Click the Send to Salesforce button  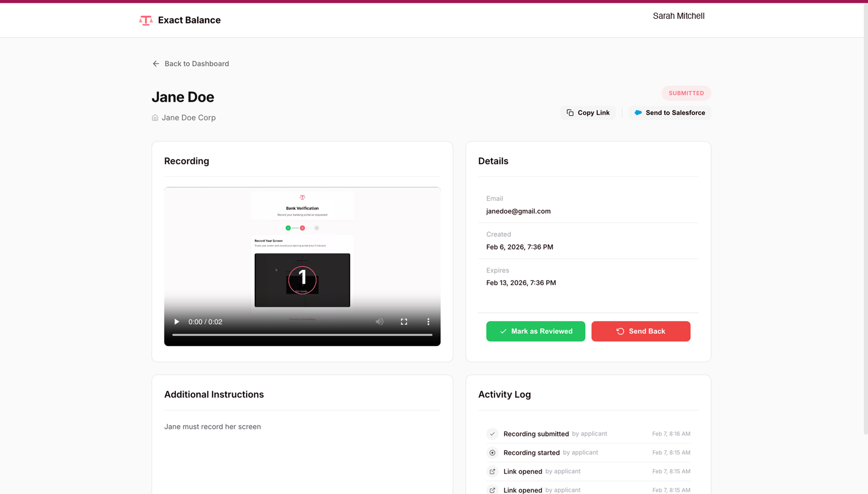(669, 113)
